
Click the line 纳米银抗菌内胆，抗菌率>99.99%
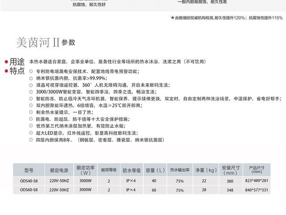click(71, 78)
